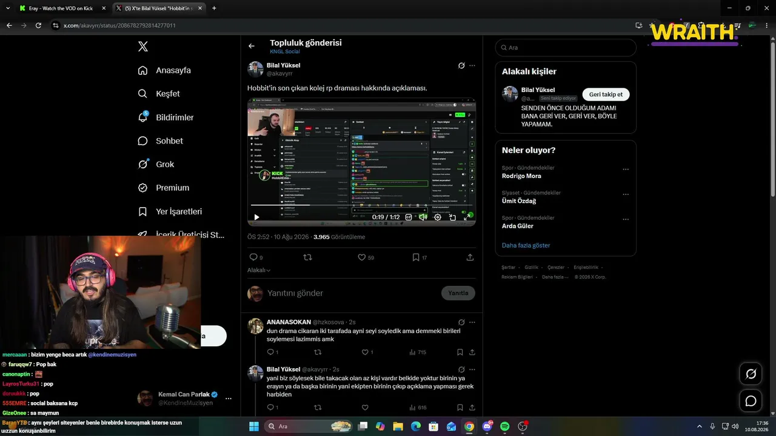Screen dimensions: 776x436
Task: Click the address bar URL
Action: pyautogui.click(x=120, y=25)
